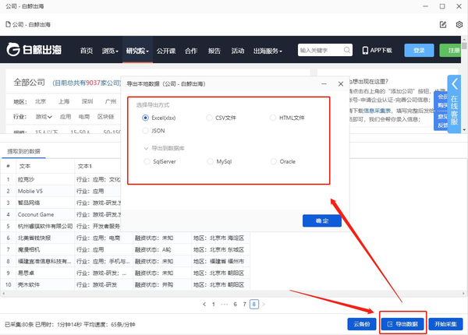Click the 易思卓 table cell

point(45,273)
